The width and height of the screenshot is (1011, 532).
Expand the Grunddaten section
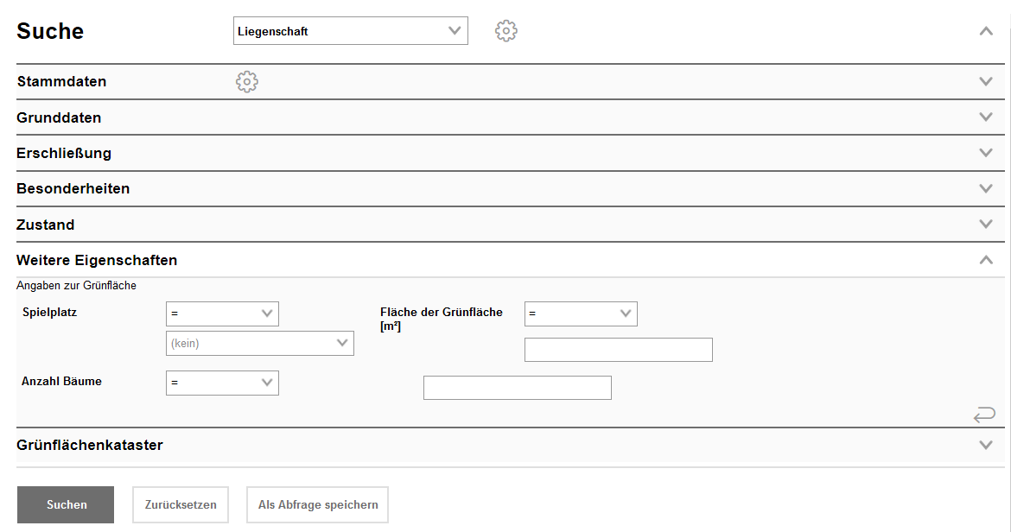tap(986, 117)
